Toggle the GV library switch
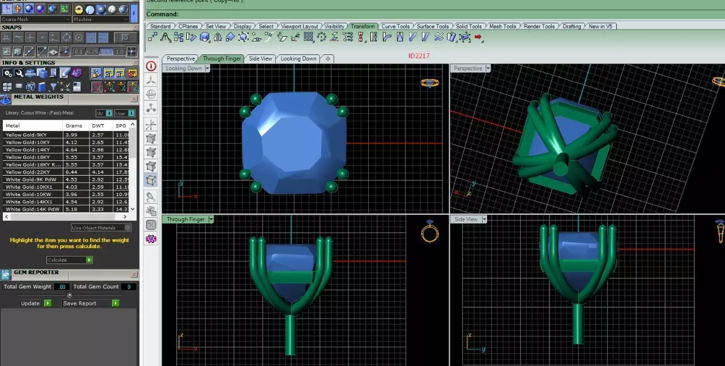The image size is (725, 366). click(x=104, y=113)
